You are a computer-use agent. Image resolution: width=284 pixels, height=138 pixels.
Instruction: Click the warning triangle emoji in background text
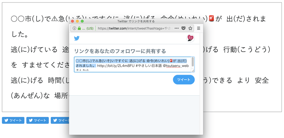54,19
